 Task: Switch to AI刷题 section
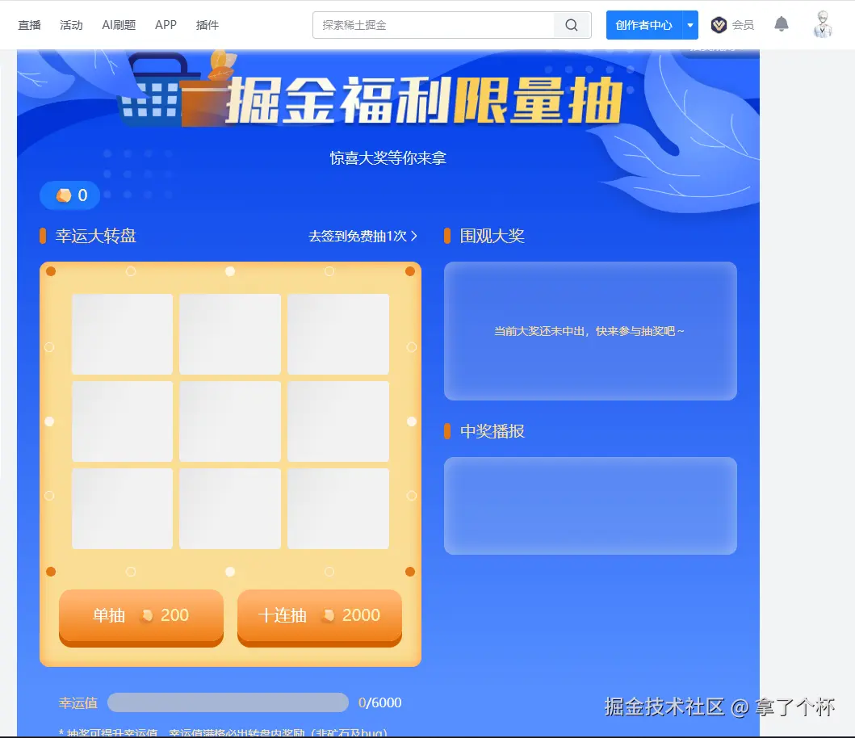point(118,25)
